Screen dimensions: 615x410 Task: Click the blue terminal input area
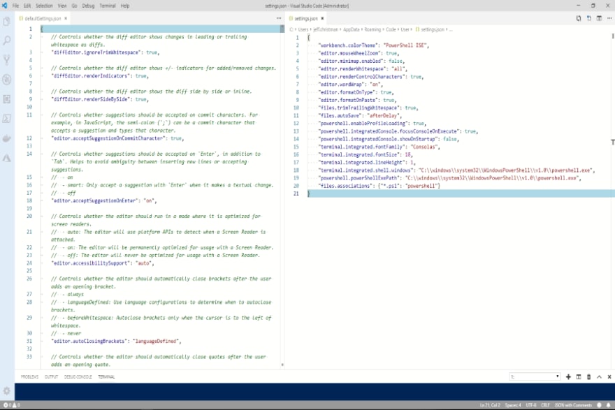tap(314, 392)
